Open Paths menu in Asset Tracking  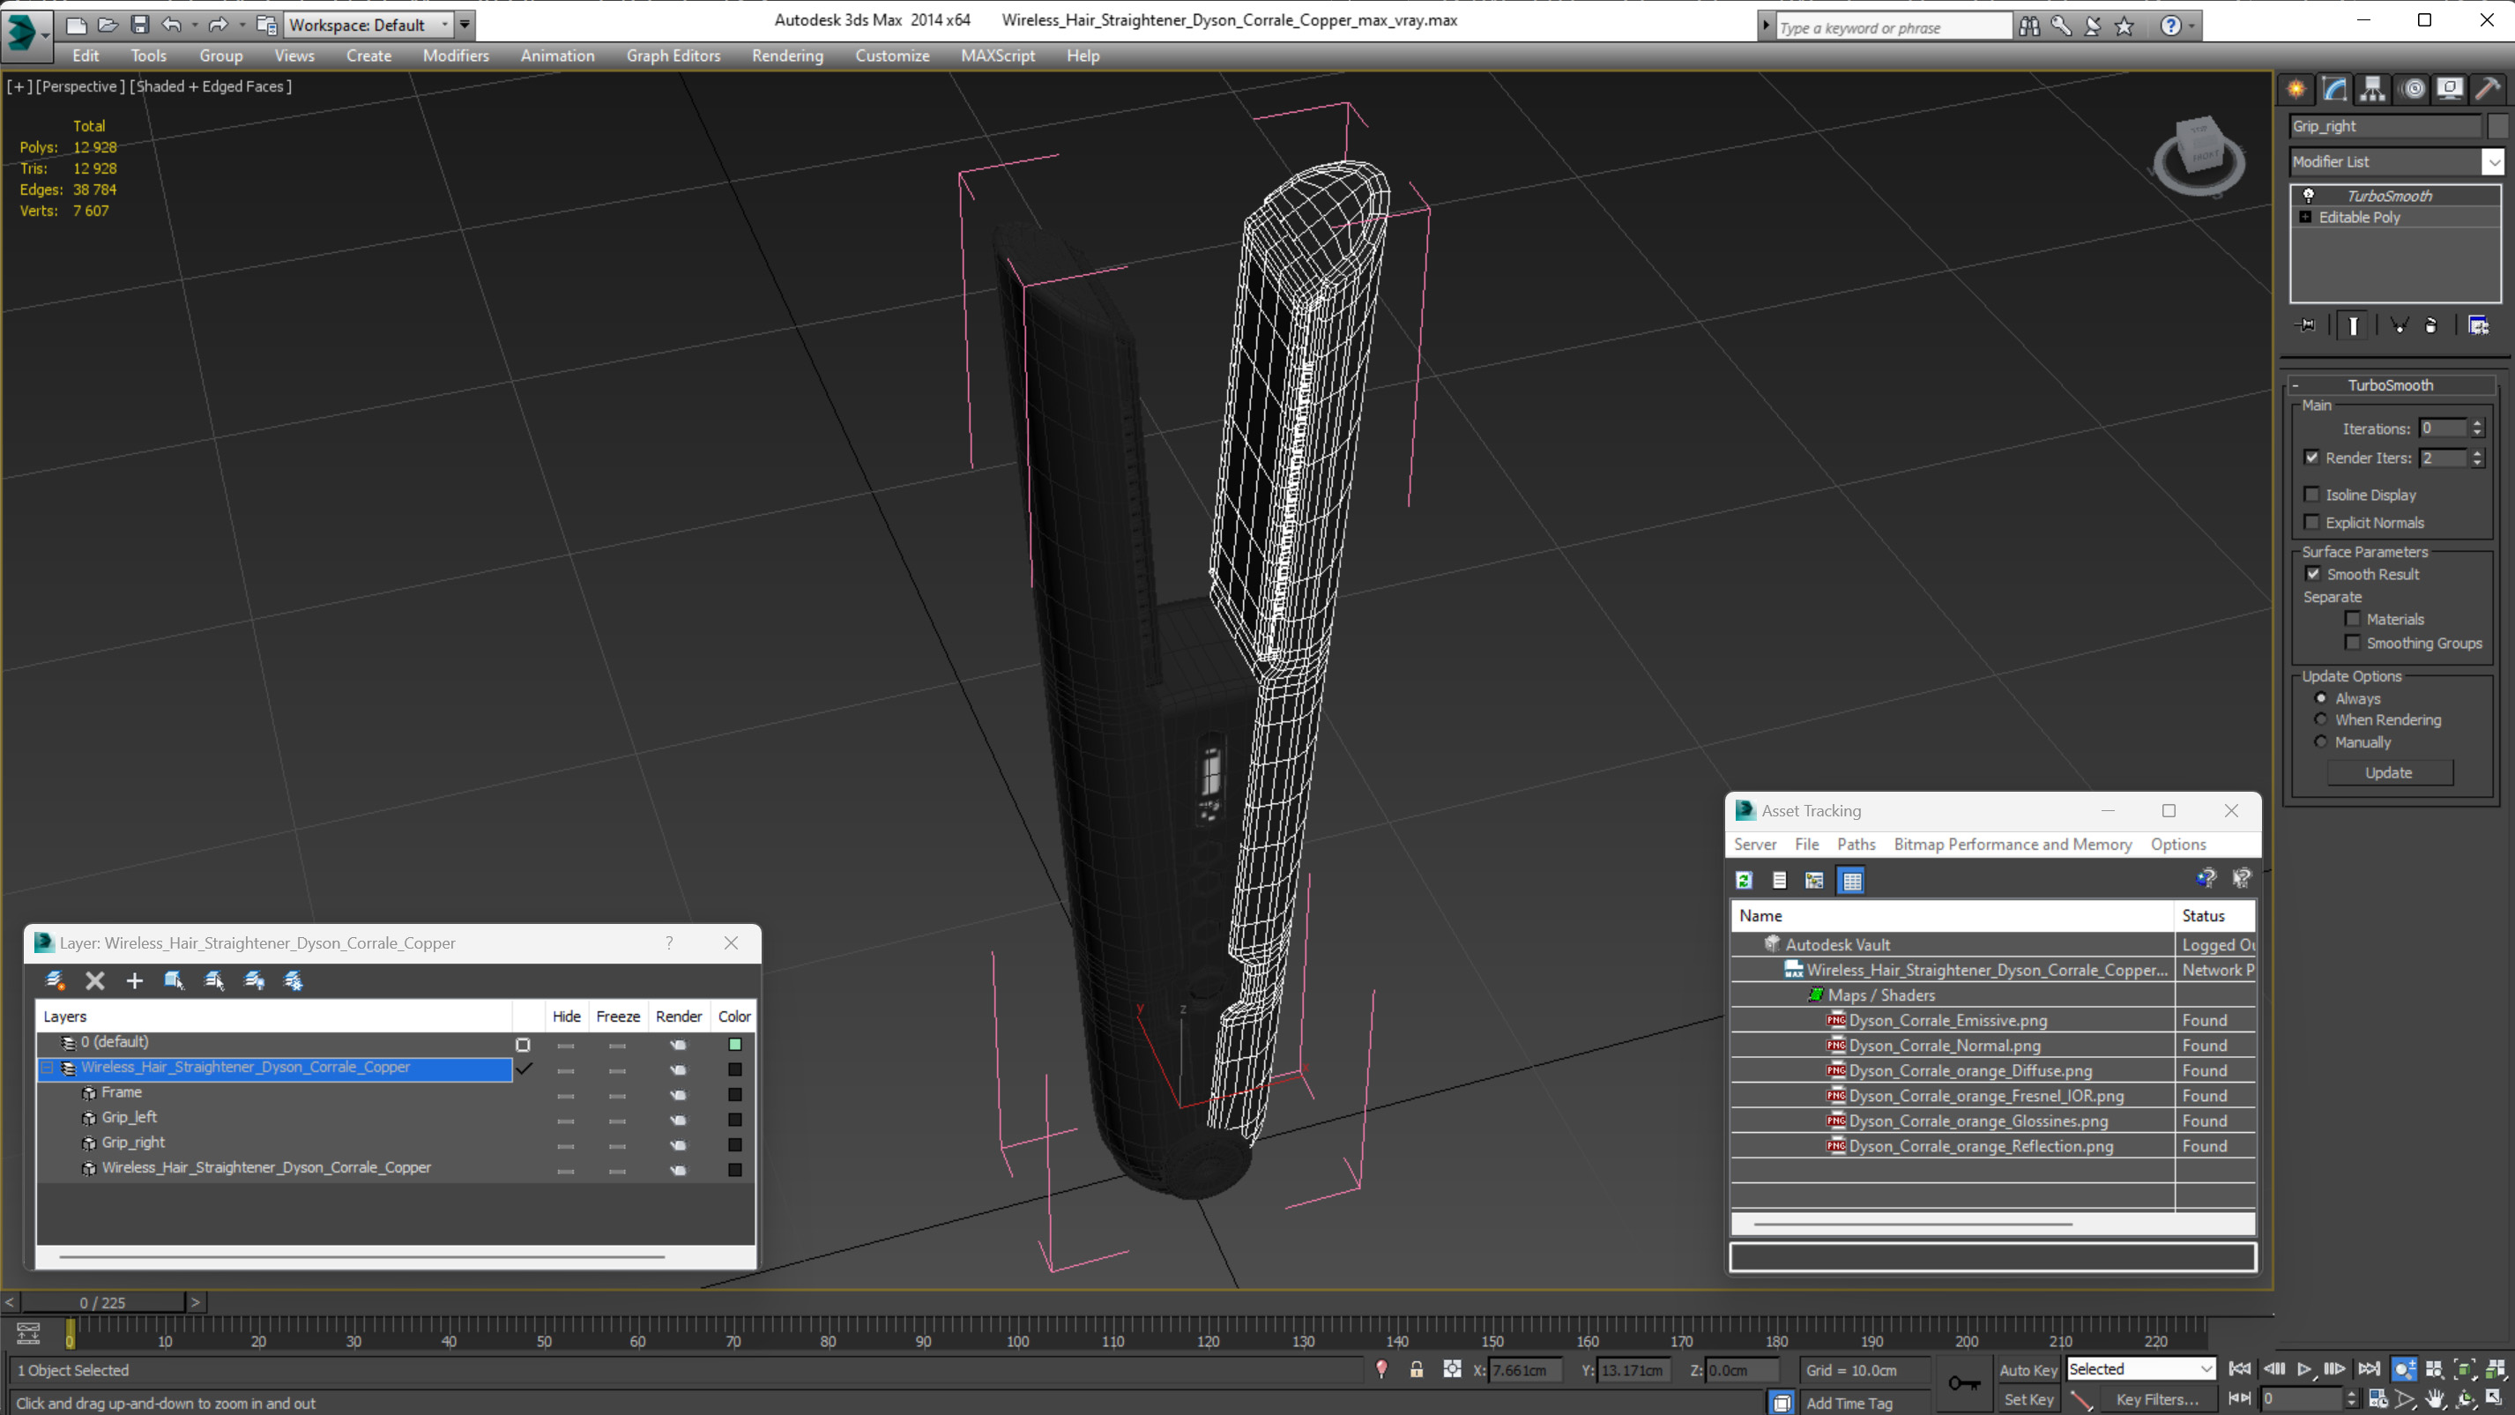tap(1855, 844)
